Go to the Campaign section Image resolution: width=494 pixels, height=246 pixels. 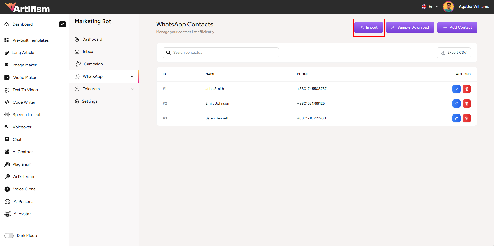93,64
